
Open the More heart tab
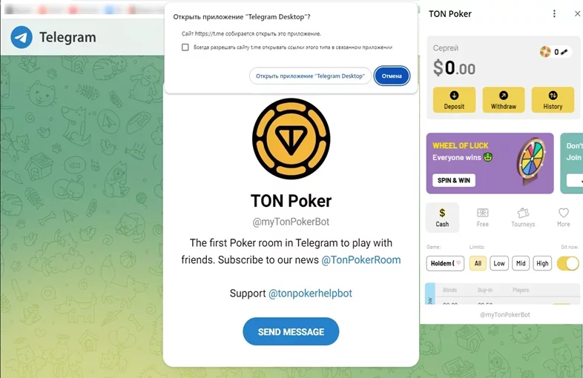(563, 217)
